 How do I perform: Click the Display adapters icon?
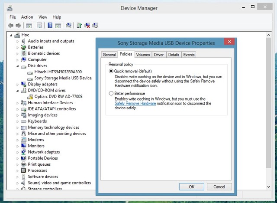(23, 84)
